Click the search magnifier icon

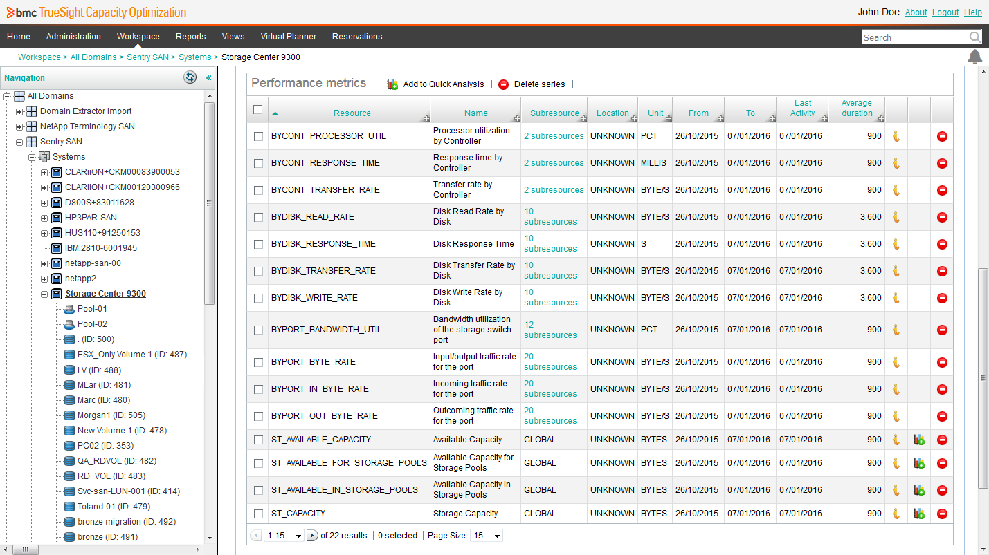coord(974,37)
